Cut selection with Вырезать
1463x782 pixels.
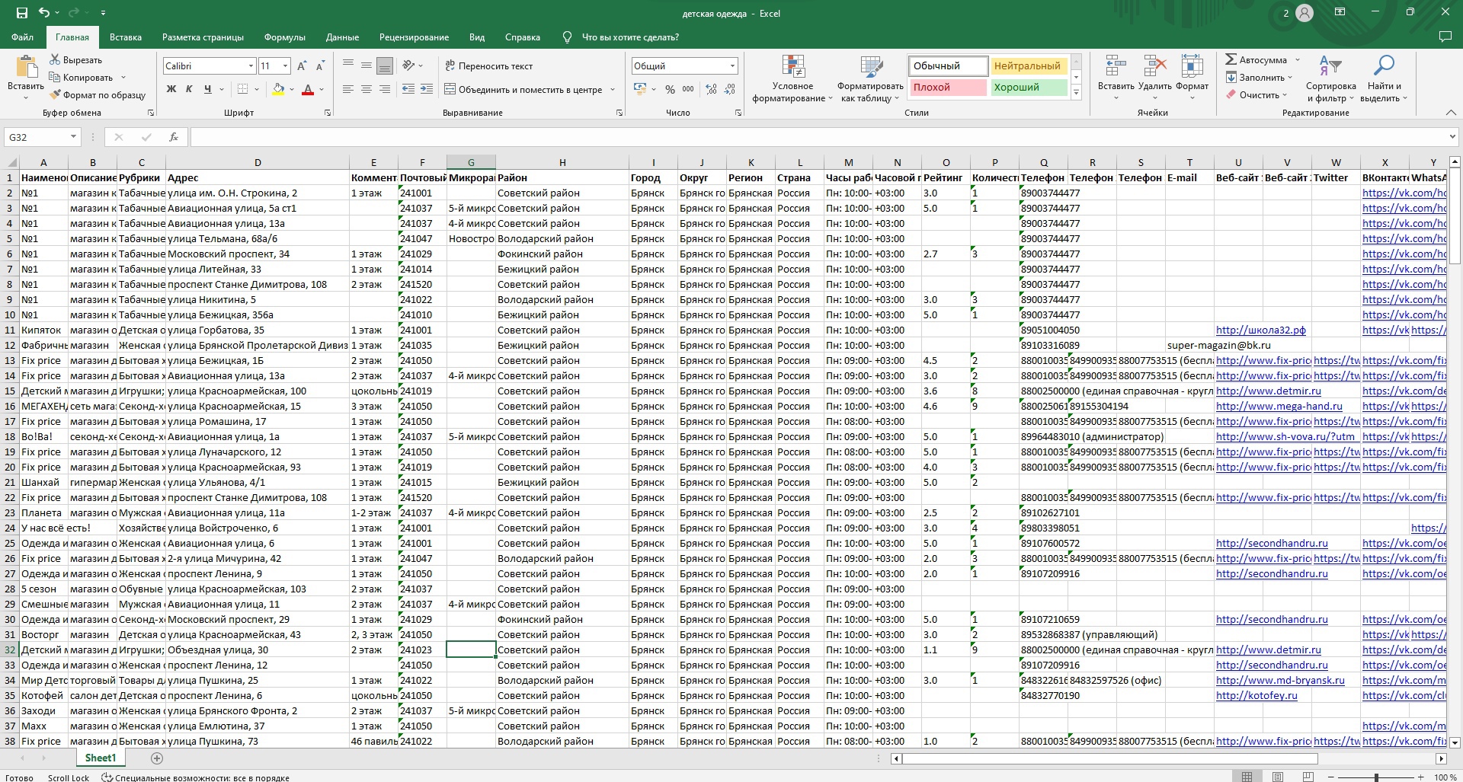[x=75, y=60]
